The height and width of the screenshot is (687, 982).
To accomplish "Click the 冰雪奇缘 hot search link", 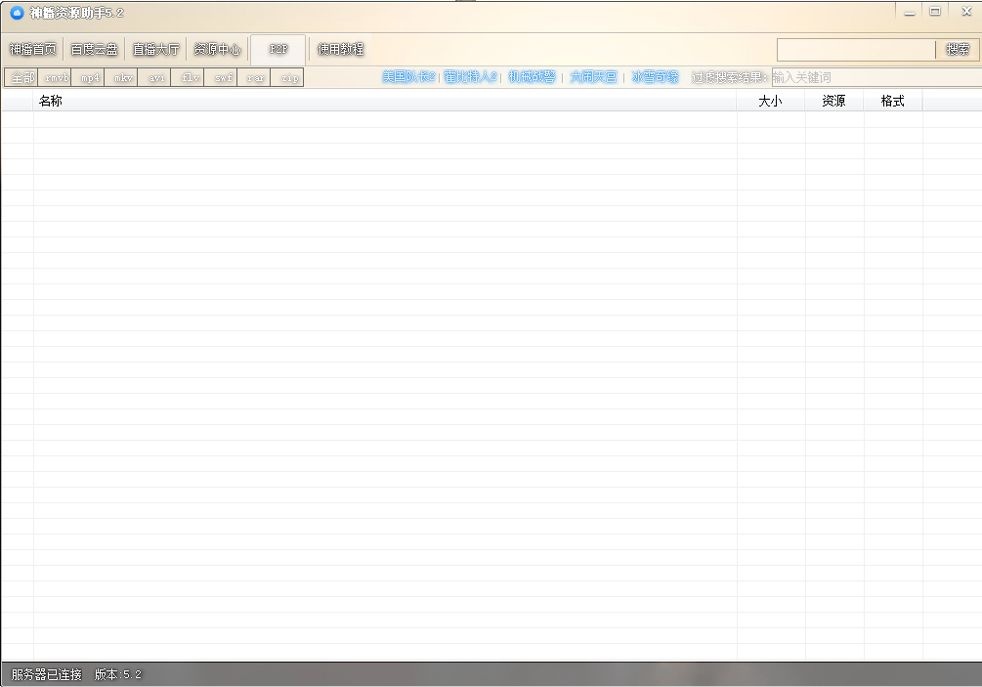I will pos(655,77).
